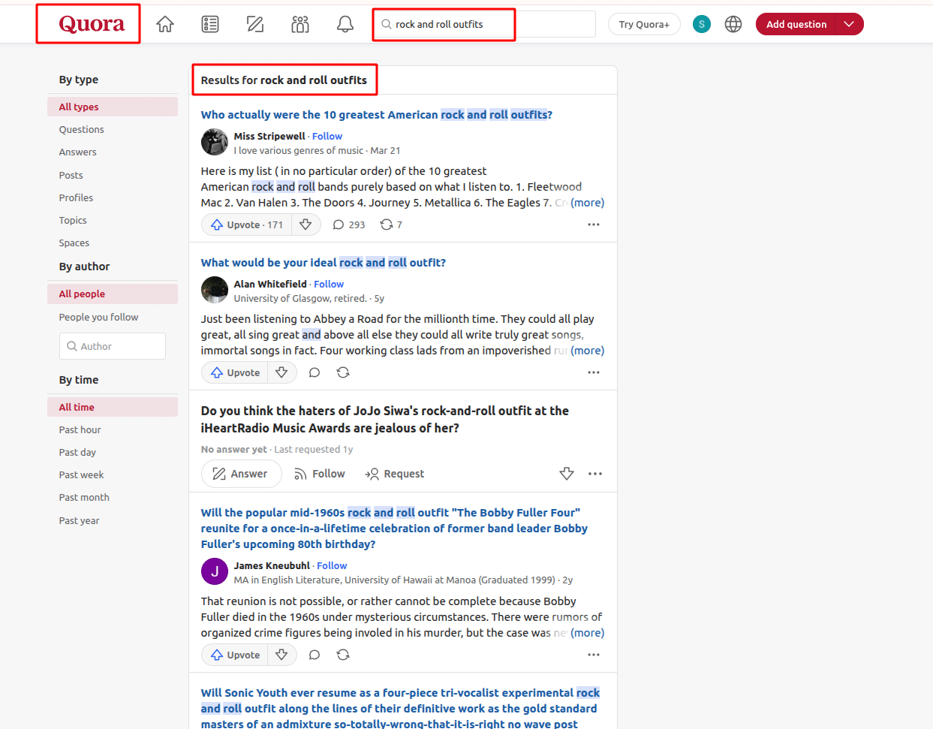
Task: Open Quora home via house icon
Action: coord(165,25)
